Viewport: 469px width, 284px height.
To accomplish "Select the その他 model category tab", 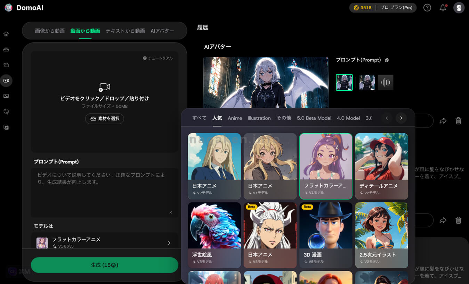I will pos(284,118).
